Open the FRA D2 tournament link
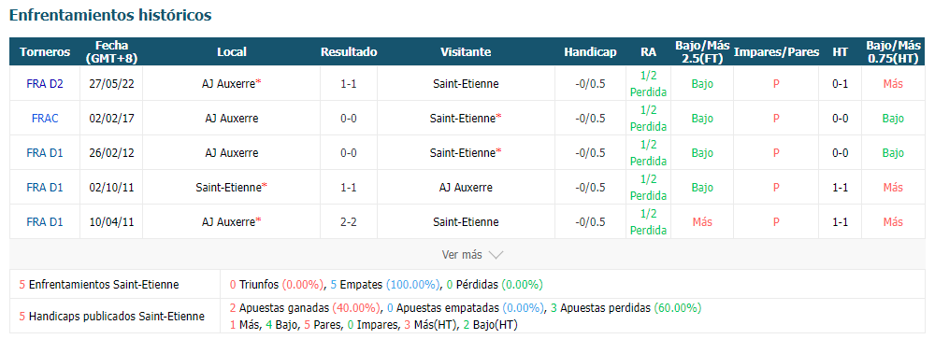The width and height of the screenshot is (935, 339). pyautogui.click(x=45, y=84)
